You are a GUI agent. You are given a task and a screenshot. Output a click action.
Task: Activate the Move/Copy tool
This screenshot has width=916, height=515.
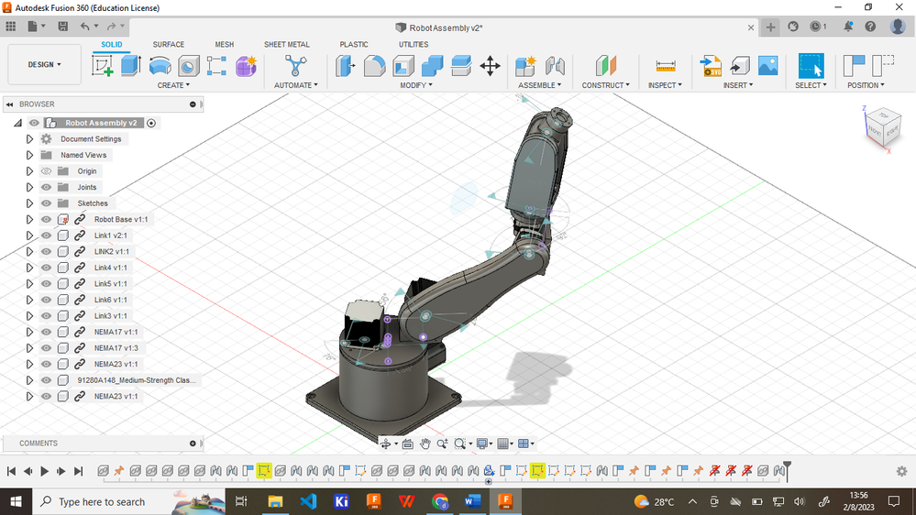pyautogui.click(x=490, y=65)
